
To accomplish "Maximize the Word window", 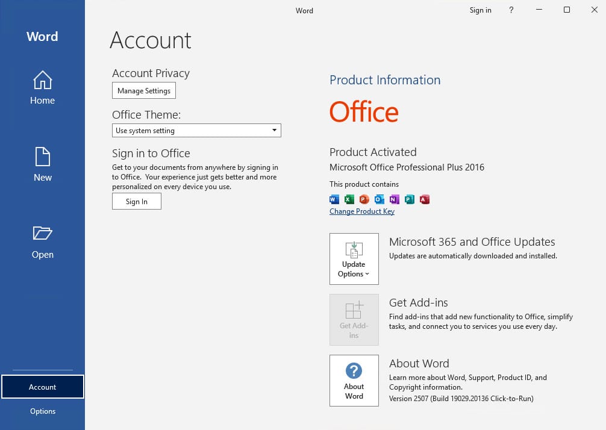I will tap(567, 10).
